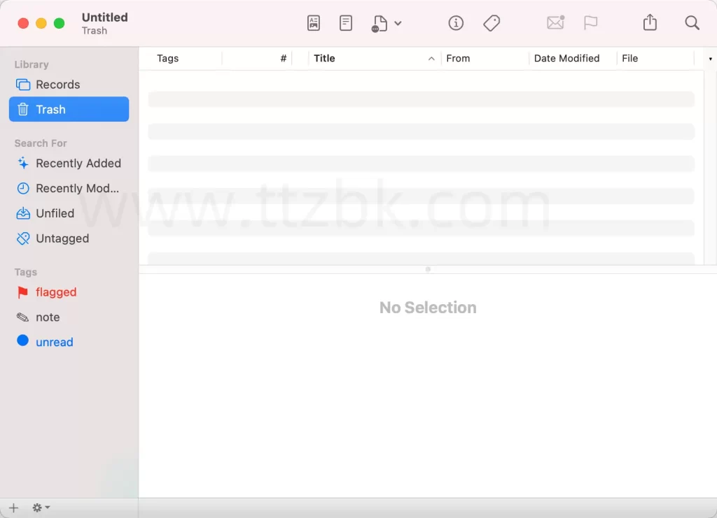Viewport: 717px width, 518px height.
Task: Click the new contact record icon
Action: (314, 23)
